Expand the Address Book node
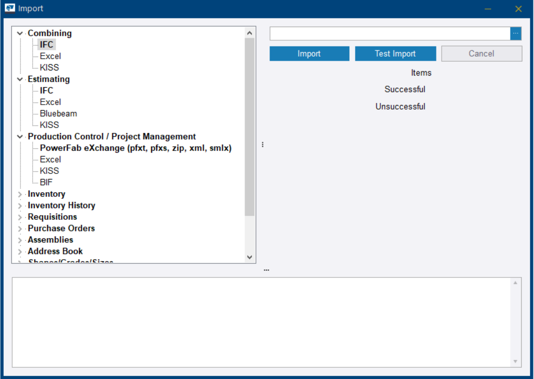 click(x=19, y=251)
